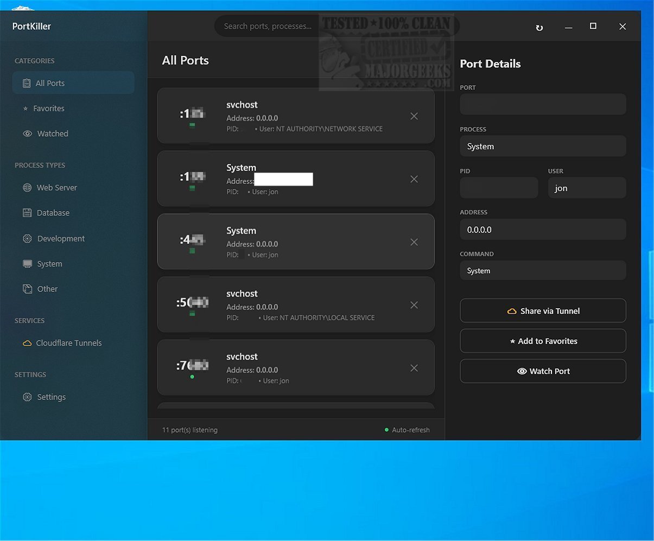Click the Port Details heading

(490, 63)
